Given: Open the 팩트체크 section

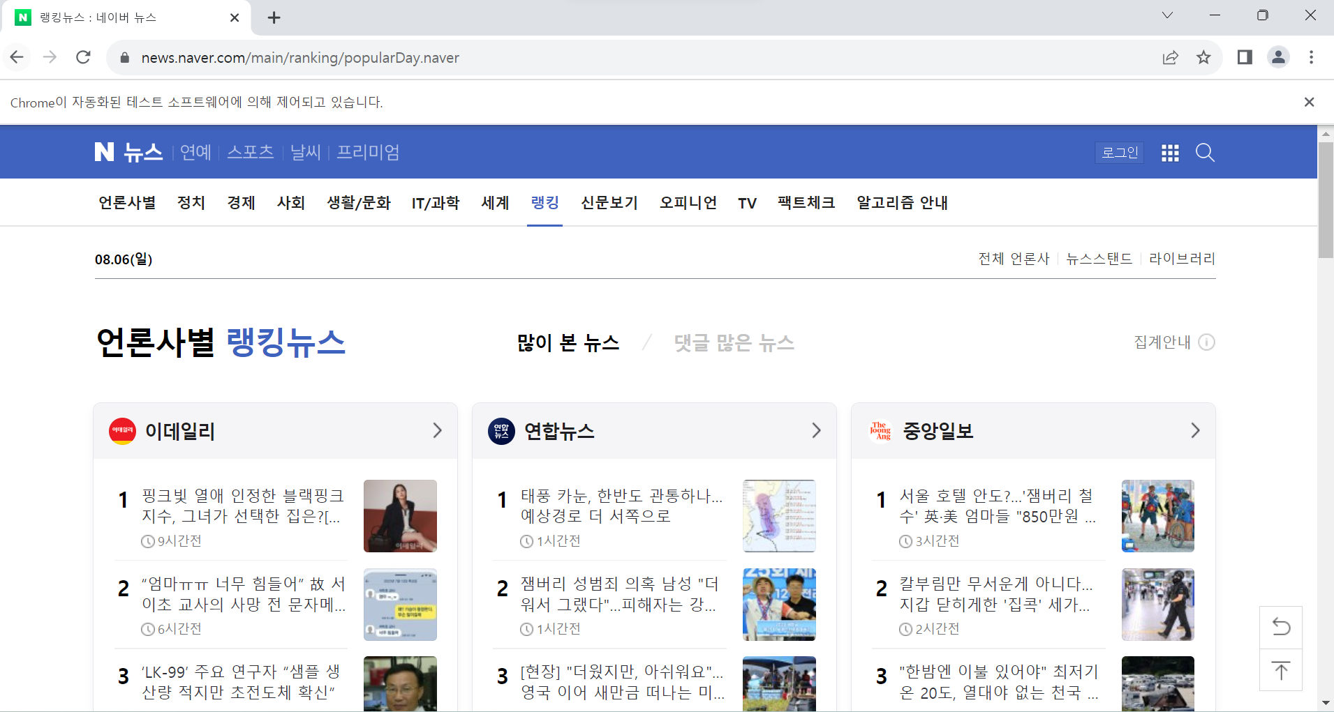Looking at the screenshot, I should click(x=806, y=203).
